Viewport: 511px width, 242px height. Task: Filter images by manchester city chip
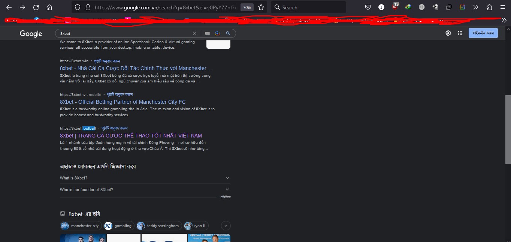[81, 226]
